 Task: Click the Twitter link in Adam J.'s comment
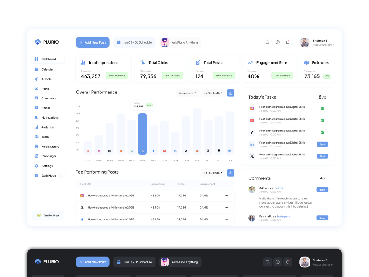279,188
